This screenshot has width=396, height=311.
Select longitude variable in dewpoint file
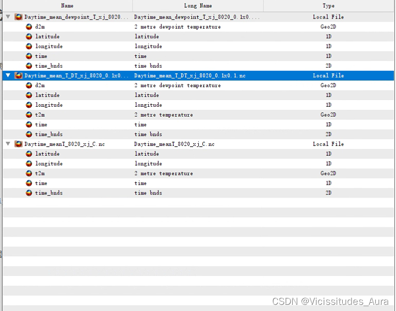coord(49,46)
